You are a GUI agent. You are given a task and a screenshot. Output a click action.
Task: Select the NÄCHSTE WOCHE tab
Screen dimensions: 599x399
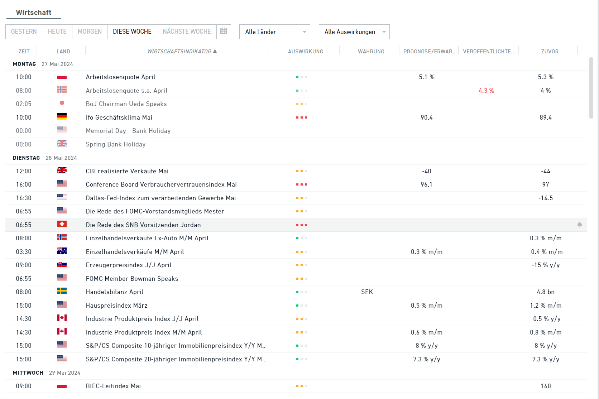tap(187, 32)
